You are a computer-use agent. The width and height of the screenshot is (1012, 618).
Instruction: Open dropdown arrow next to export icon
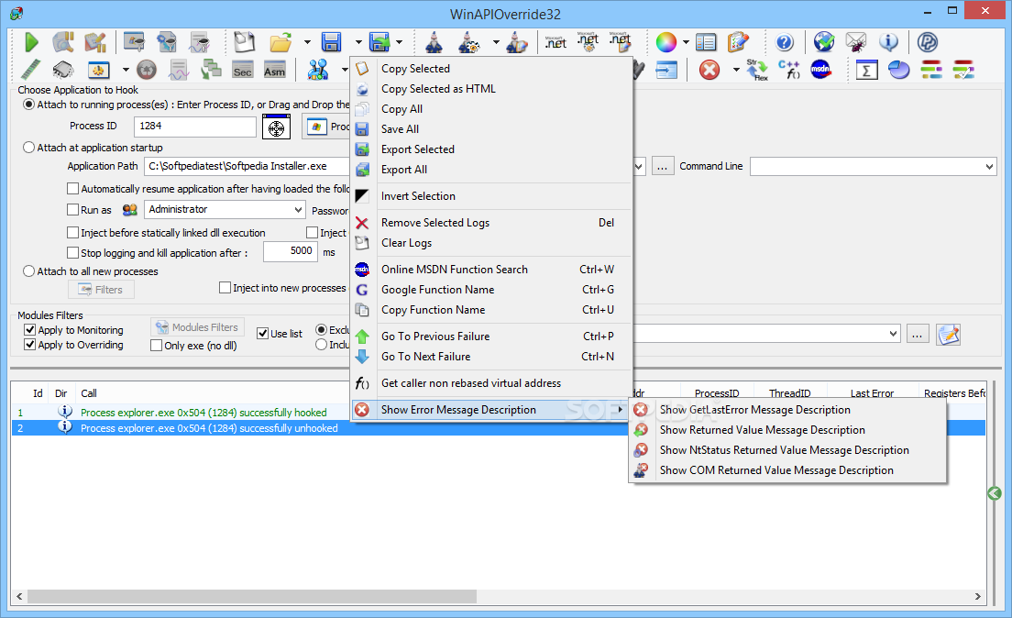[x=400, y=42]
